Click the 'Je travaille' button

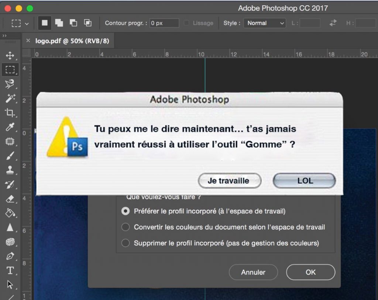click(x=230, y=180)
